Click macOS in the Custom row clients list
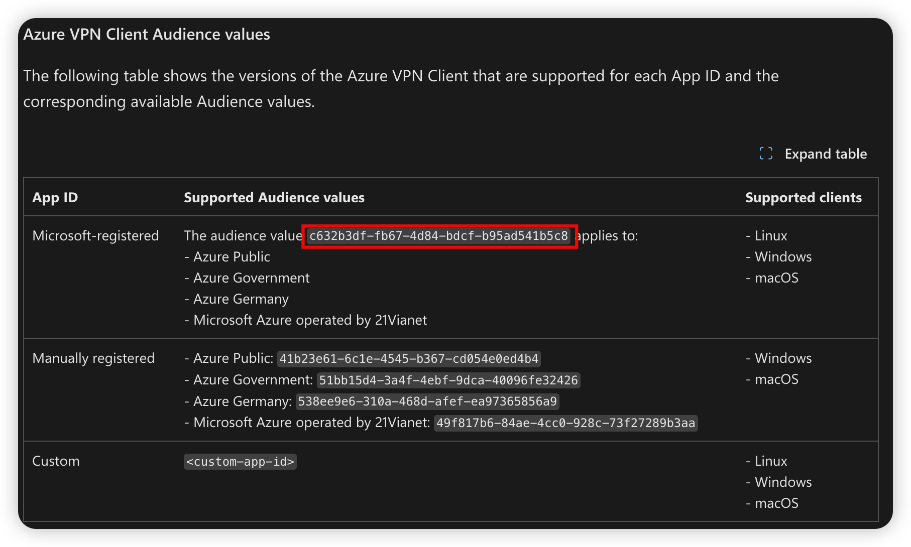The height and width of the screenshot is (547, 911). tap(776, 503)
